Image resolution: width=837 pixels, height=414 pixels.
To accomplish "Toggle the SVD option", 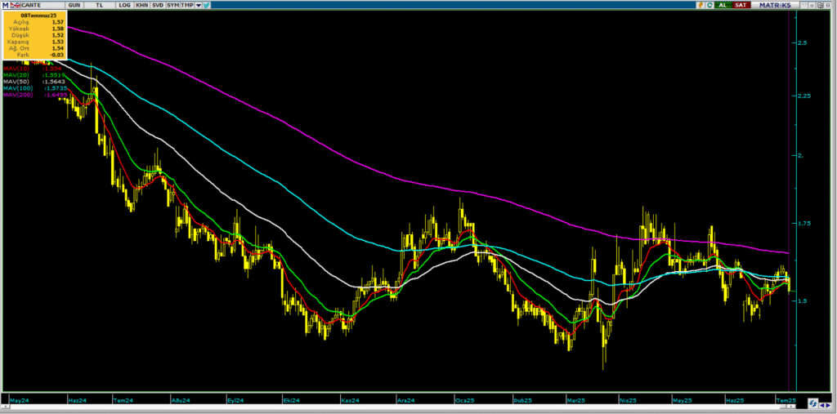I will click(x=157, y=5).
